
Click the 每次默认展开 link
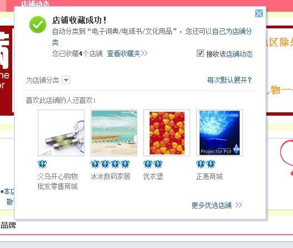[x=229, y=80]
